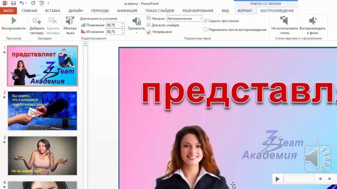Switch to the ВСТАВКА tab
This screenshot has width=337, height=189.
(53, 10)
